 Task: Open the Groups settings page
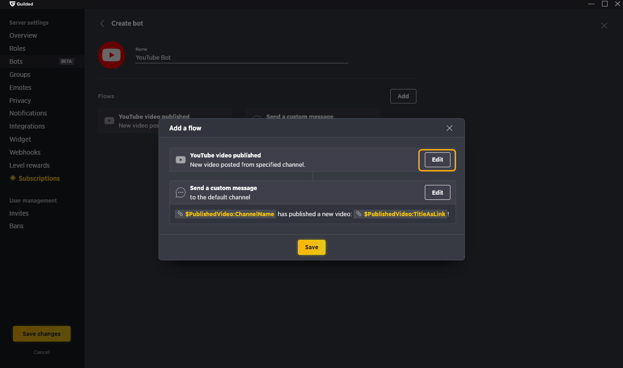point(20,75)
